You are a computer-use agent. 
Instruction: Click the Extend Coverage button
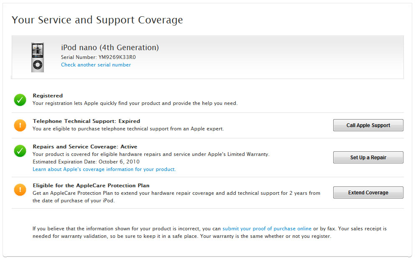pyautogui.click(x=368, y=192)
